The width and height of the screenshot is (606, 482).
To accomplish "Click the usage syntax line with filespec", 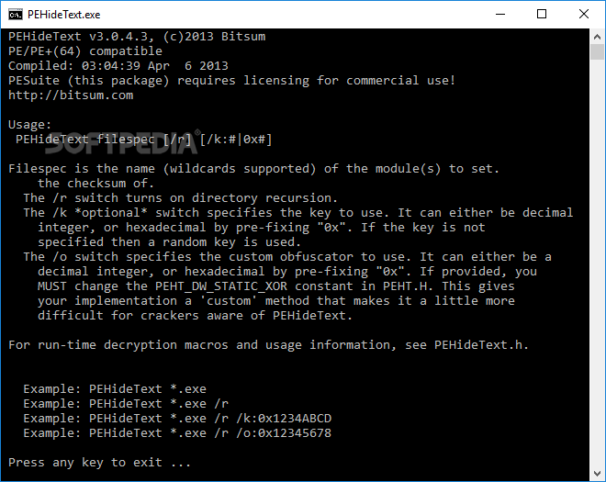I will pos(144,139).
